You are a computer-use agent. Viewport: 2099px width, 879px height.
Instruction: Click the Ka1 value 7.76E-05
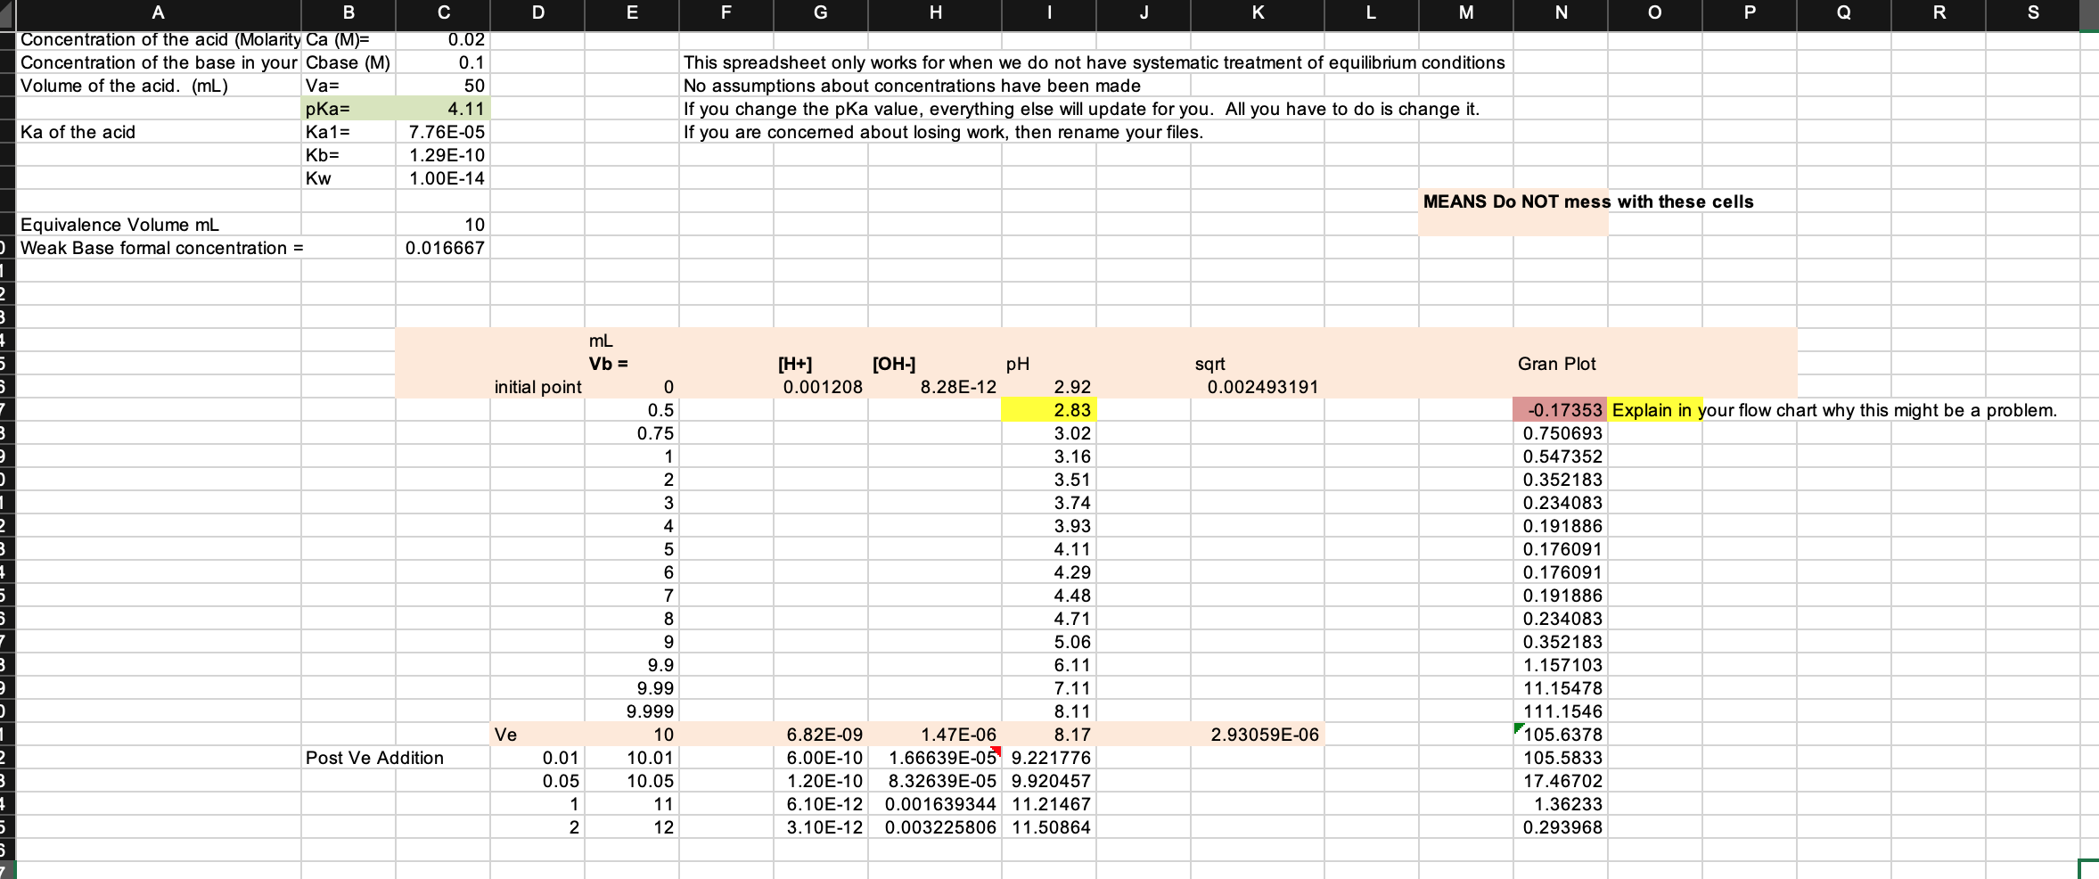point(443,132)
